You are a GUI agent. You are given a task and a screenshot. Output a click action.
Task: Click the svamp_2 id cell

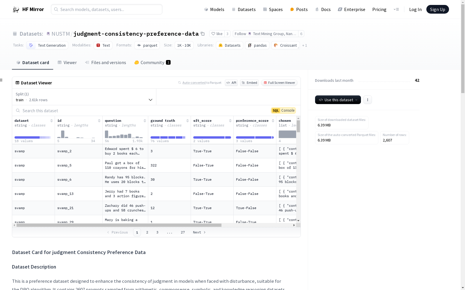coord(78,151)
